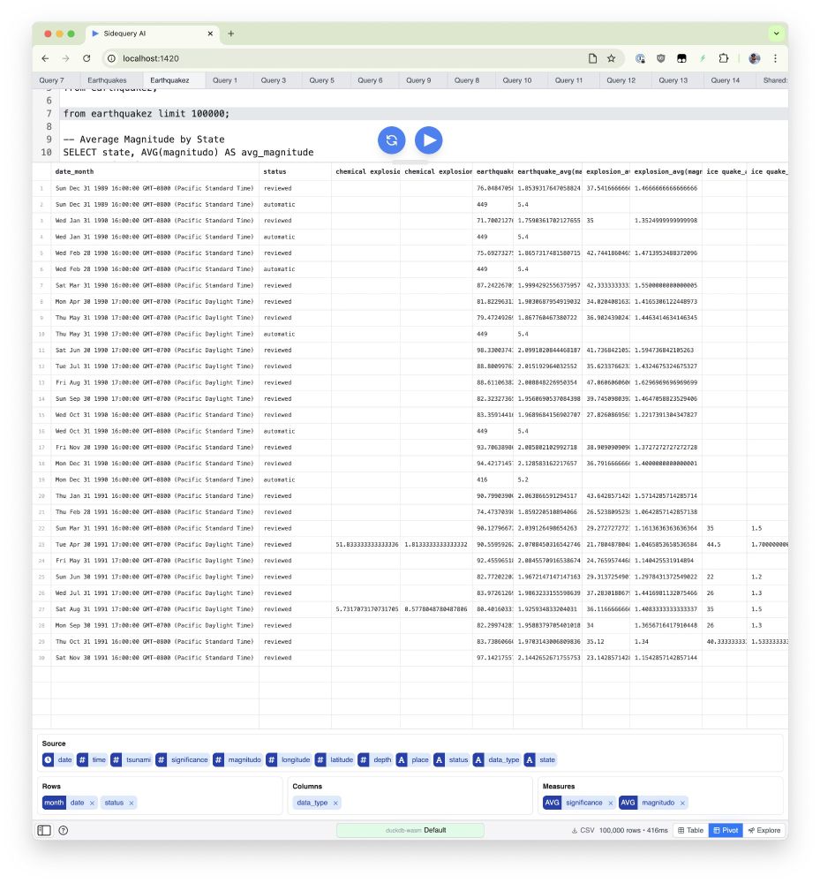Pick the tsunami source field chip

[132, 759]
